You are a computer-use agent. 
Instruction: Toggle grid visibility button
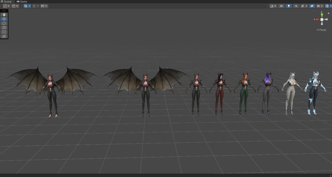tap(25, 6)
